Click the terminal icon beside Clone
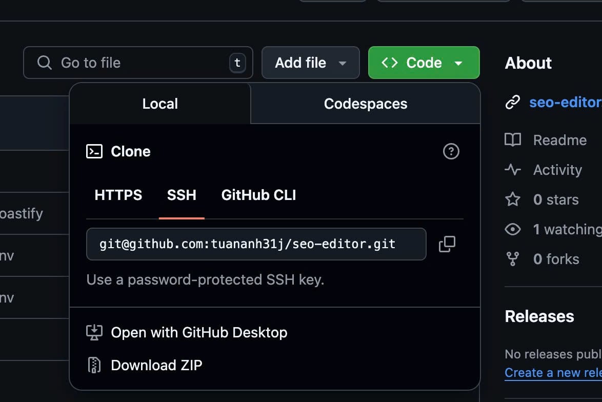This screenshot has width=602, height=402. (x=94, y=151)
